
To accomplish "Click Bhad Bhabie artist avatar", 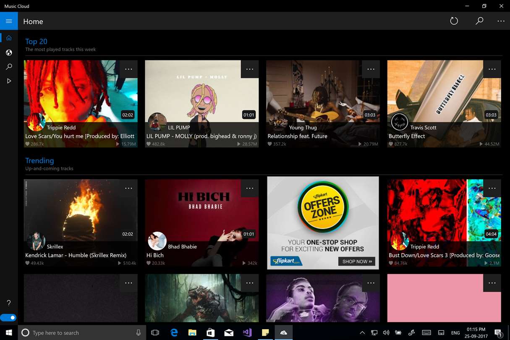I will pos(157,241).
